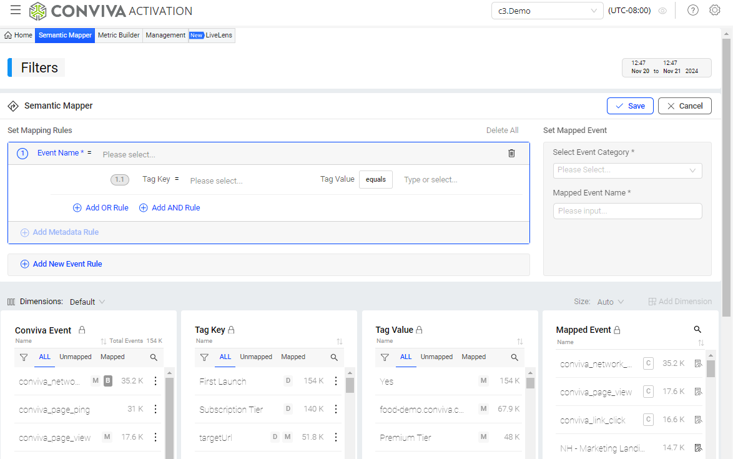The height and width of the screenshot is (459, 733).
Task: Switch to the Metric Builder tab
Action: 119,36
